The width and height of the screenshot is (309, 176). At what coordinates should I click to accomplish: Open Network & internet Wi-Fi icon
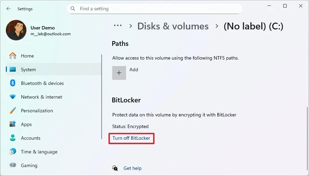tap(13, 97)
